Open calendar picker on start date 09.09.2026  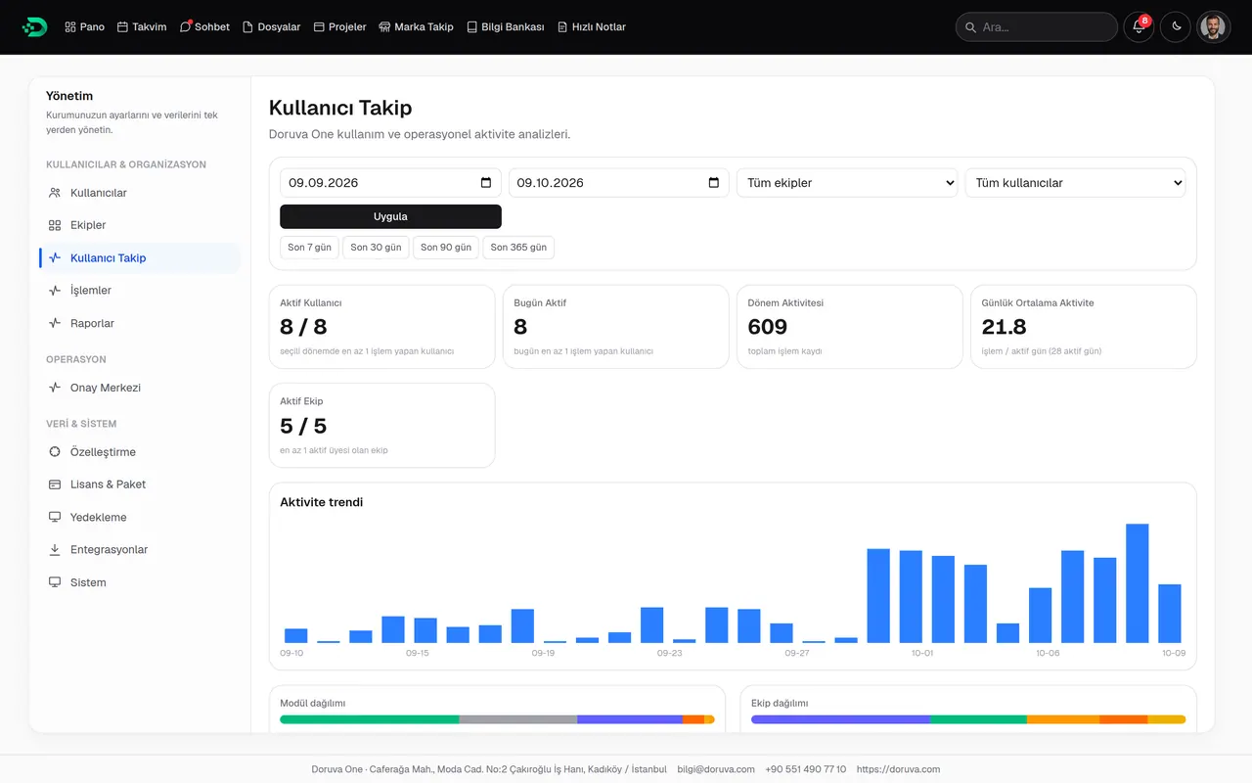(486, 183)
